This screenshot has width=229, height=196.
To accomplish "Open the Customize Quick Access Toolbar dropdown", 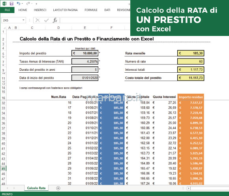I will pyautogui.click(x=36, y=4).
